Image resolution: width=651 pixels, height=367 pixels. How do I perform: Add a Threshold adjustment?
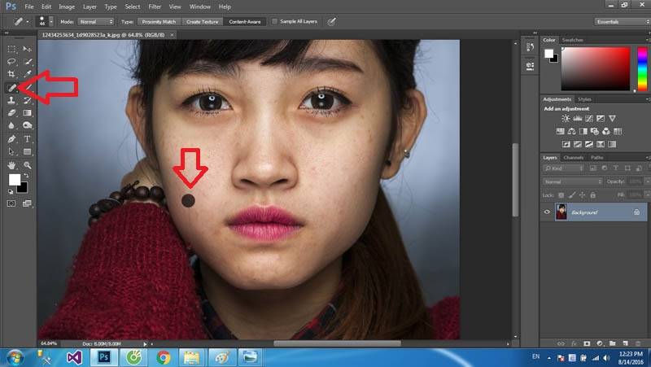tap(588, 144)
